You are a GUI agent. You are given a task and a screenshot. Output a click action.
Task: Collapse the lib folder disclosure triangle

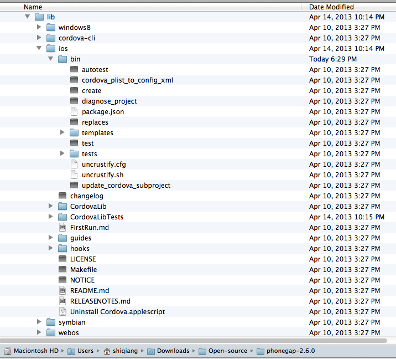pyautogui.click(x=28, y=17)
